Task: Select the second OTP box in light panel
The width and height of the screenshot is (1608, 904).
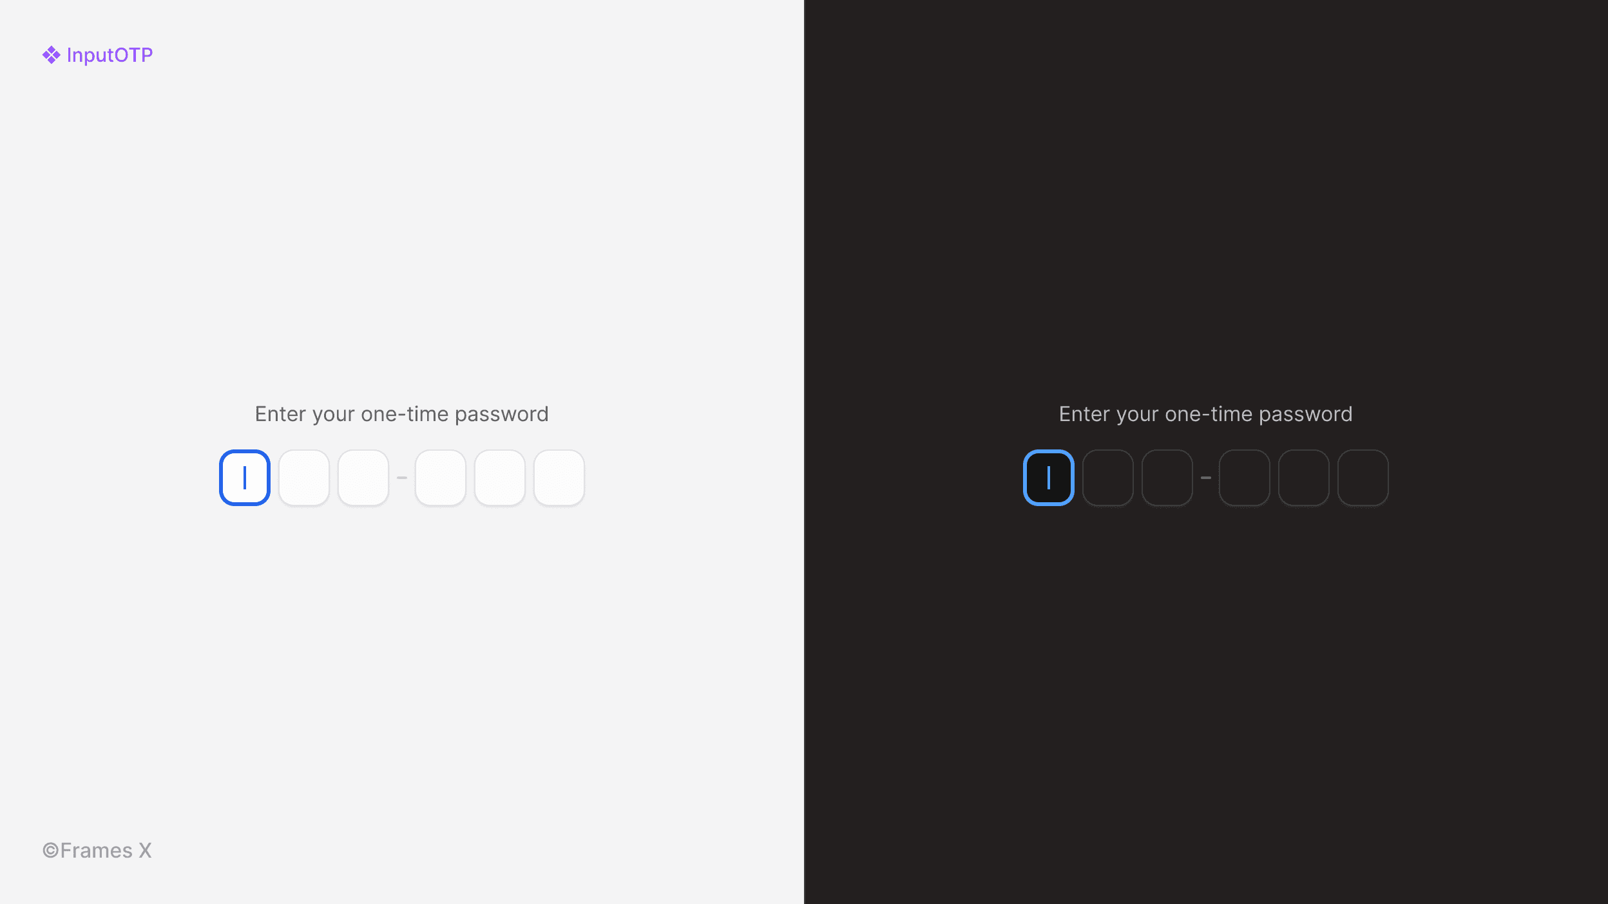Action: pos(304,478)
